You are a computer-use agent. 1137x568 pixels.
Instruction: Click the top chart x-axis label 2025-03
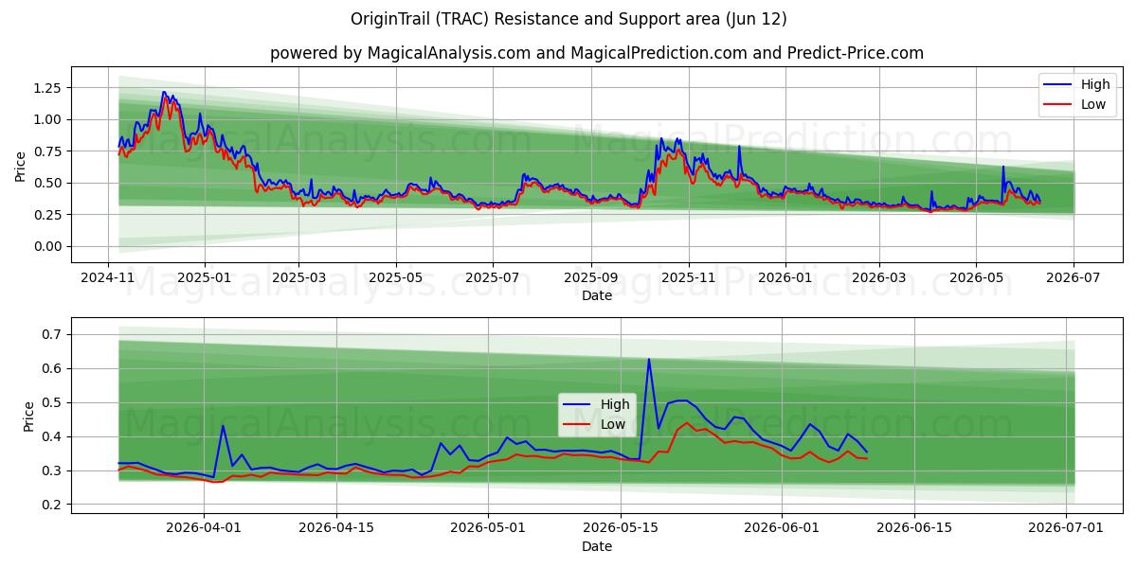298,278
